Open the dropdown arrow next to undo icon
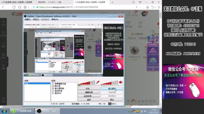204x114 pixels. click(x=155, y=7)
